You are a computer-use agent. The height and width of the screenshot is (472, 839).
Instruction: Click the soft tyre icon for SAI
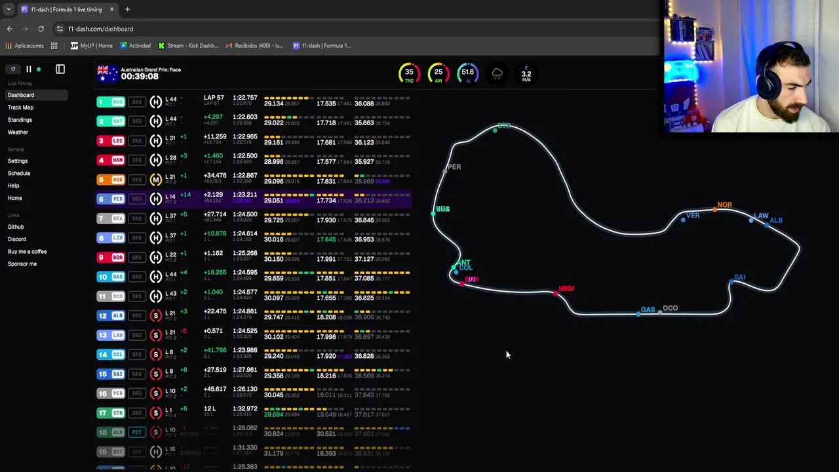pyautogui.click(x=155, y=374)
